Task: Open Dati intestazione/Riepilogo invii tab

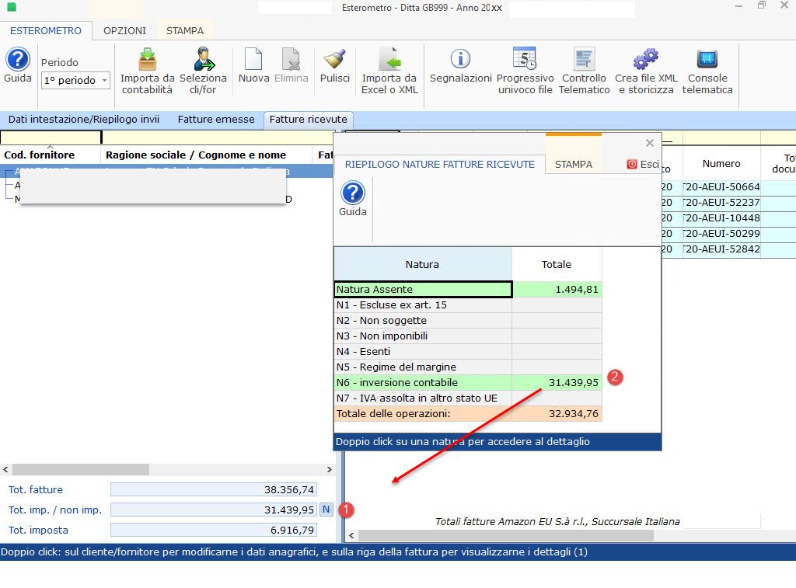Action: (x=84, y=119)
